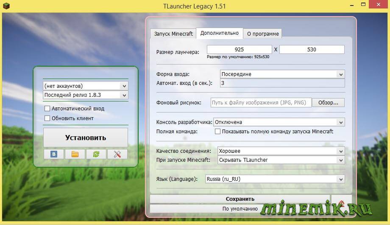Click the green refresh arrows icon
The image size is (390, 225).
coord(96,154)
